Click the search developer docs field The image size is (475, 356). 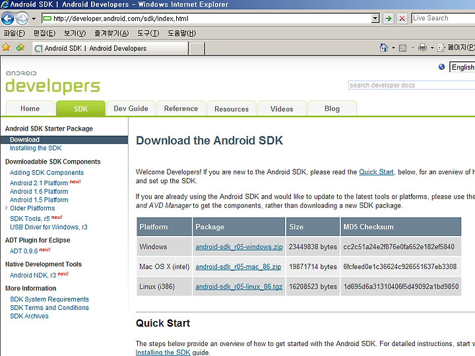click(412, 85)
